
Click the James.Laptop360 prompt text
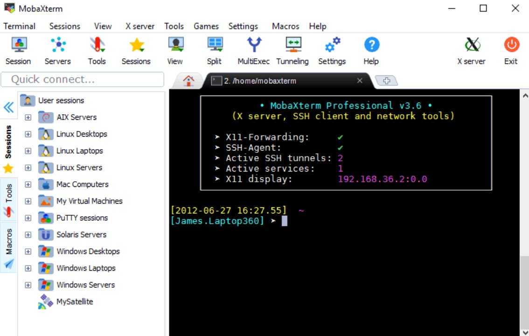217,221
